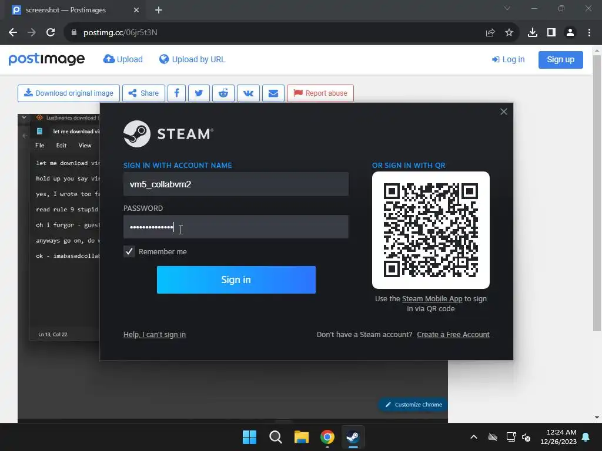Open the Windows Start menu

click(x=249, y=437)
